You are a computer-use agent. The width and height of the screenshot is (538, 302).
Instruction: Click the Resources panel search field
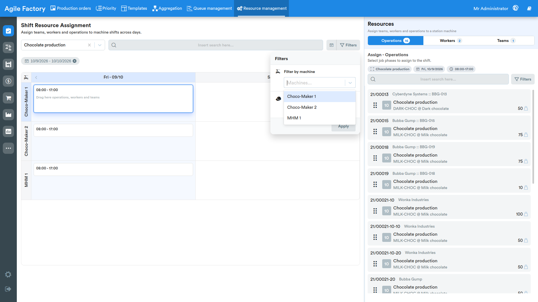(x=438, y=79)
